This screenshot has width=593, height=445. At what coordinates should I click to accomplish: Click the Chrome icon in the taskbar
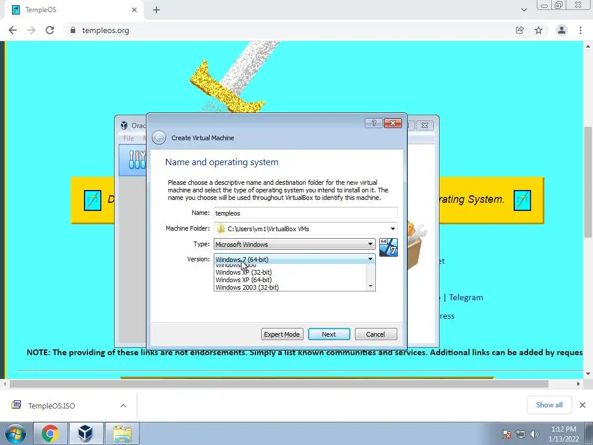pyautogui.click(x=50, y=433)
